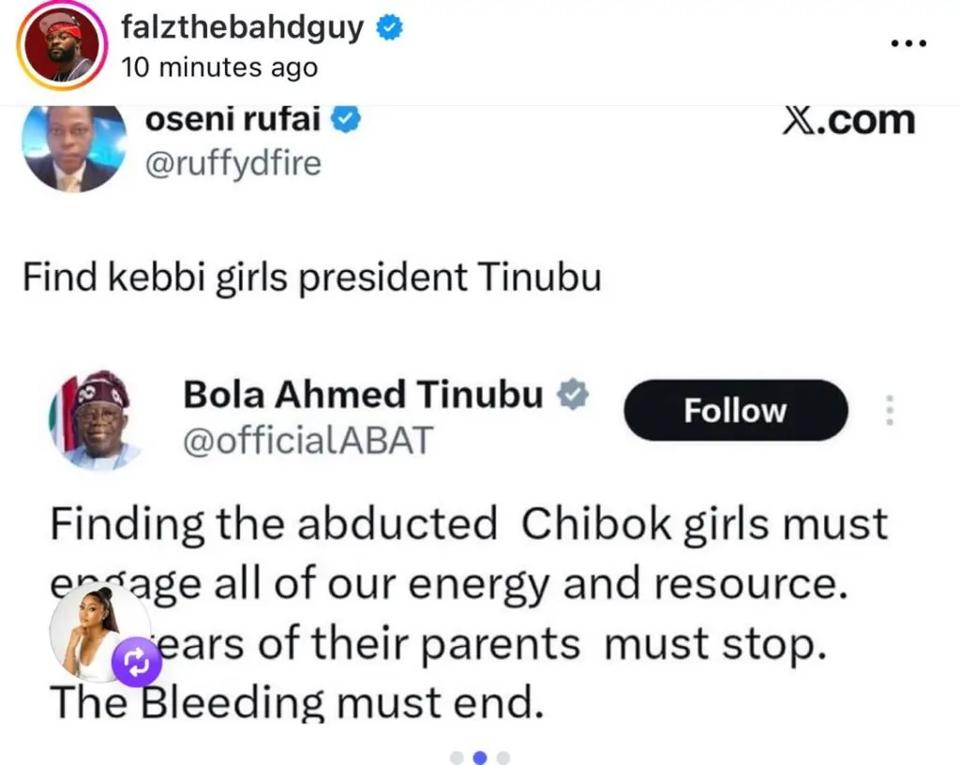
Task: Click the oseni rufai display name
Action: click(233, 120)
